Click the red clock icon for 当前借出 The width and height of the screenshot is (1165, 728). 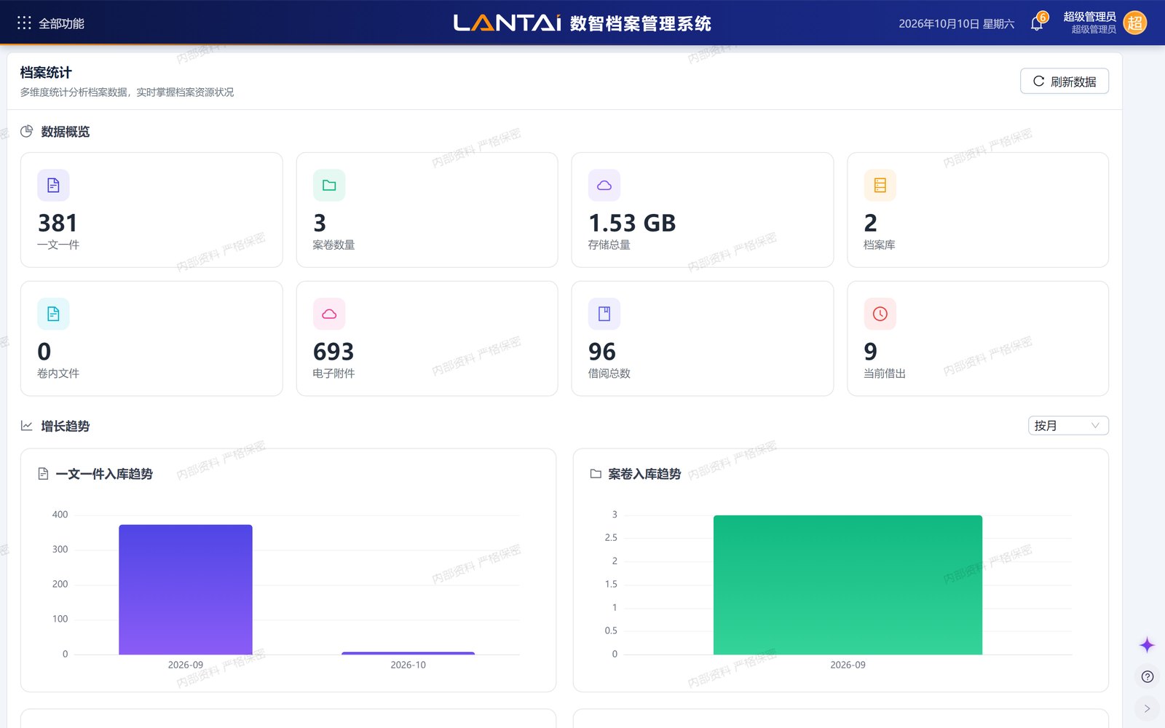tap(880, 314)
